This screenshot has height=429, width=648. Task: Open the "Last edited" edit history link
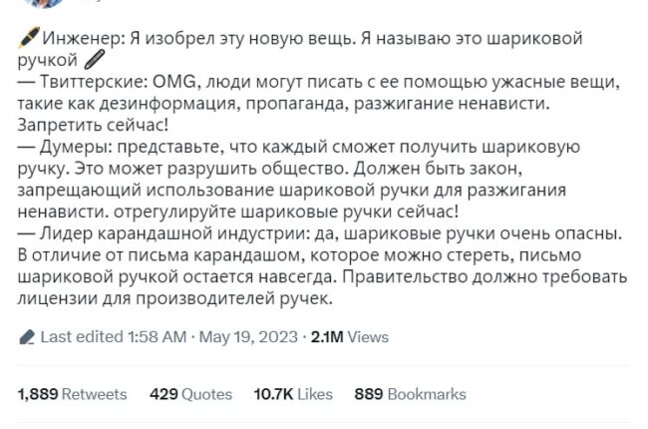pos(82,337)
